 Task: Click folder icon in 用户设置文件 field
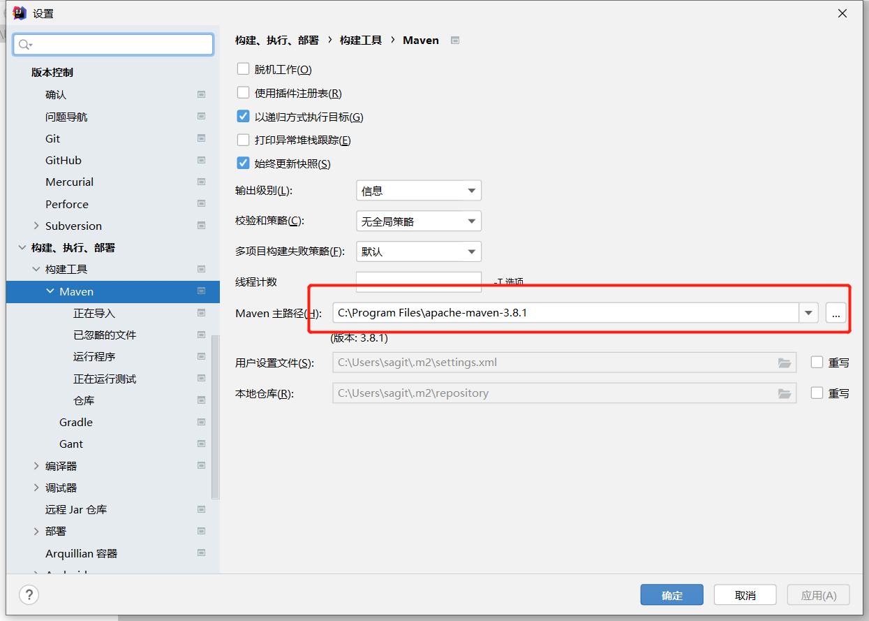[x=785, y=363]
